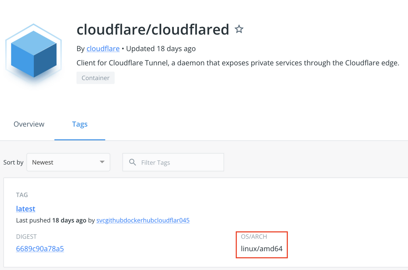Viewport: 408px width, 270px height.
Task: Click the Sort by label
Action: coord(13,162)
